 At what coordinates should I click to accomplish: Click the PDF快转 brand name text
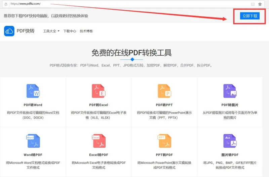(26, 31)
